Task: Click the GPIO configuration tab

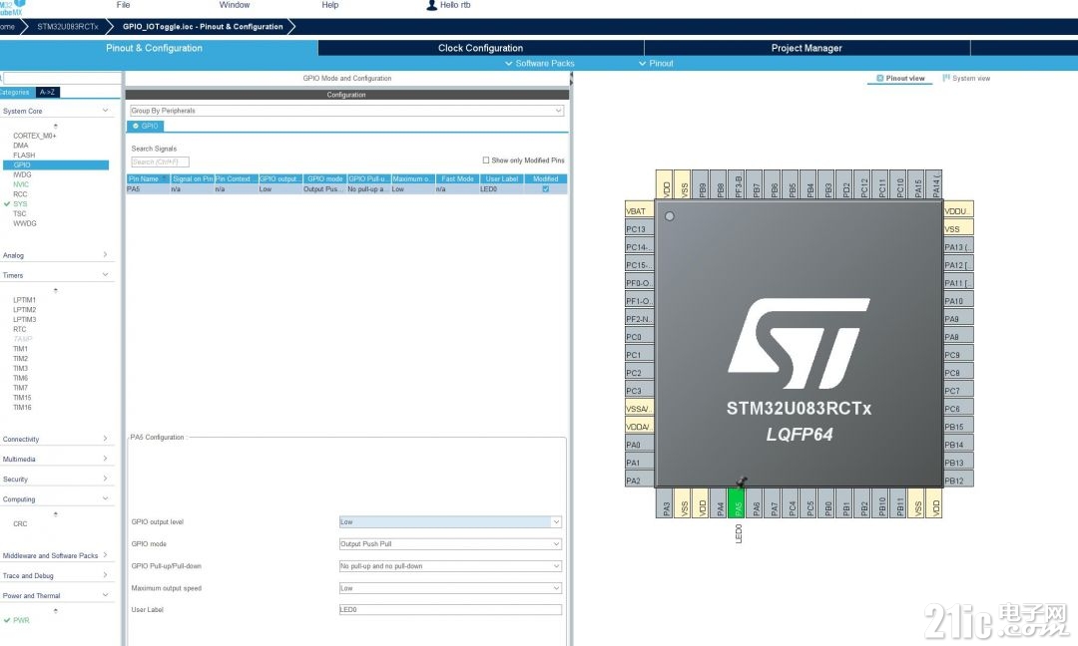Action: (145, 127)
